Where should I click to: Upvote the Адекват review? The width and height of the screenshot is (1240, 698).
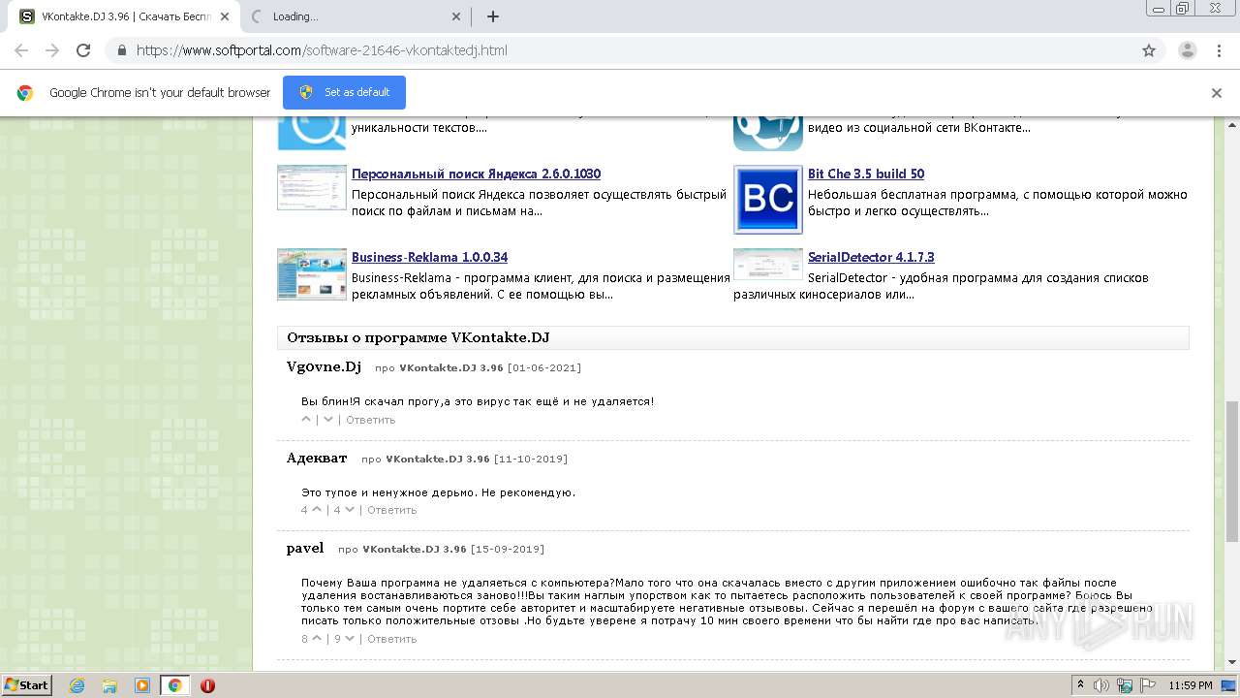tap(317, 510)
